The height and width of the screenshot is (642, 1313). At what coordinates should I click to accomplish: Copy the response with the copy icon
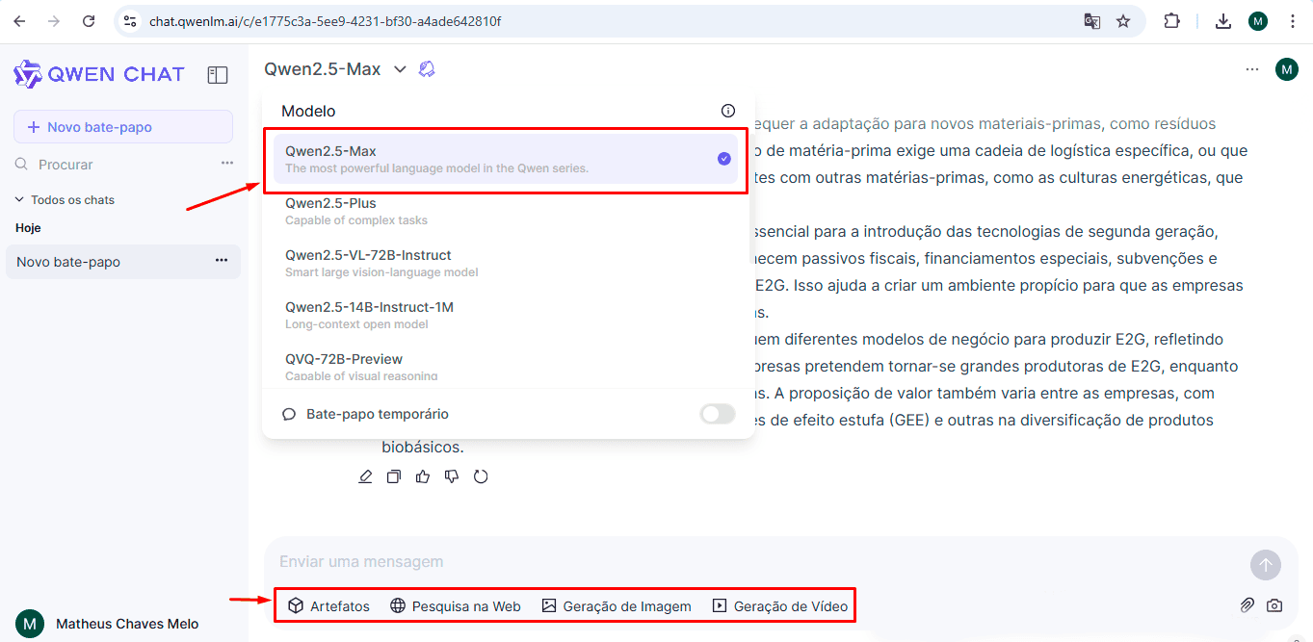tap(394, 476)
